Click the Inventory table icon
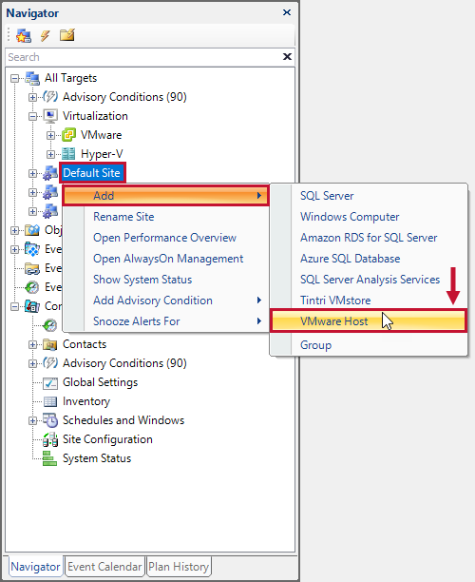The height and width of the screenshot is (582, 475). pos(50,401)
